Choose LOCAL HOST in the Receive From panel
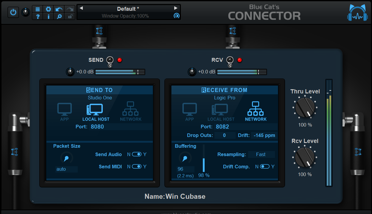 click(x=220, y=110)
